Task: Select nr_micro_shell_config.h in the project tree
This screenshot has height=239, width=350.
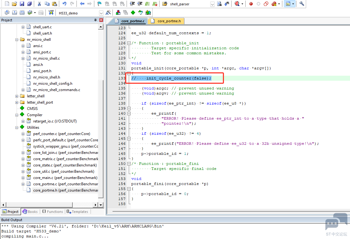Action: coord(53,84)
